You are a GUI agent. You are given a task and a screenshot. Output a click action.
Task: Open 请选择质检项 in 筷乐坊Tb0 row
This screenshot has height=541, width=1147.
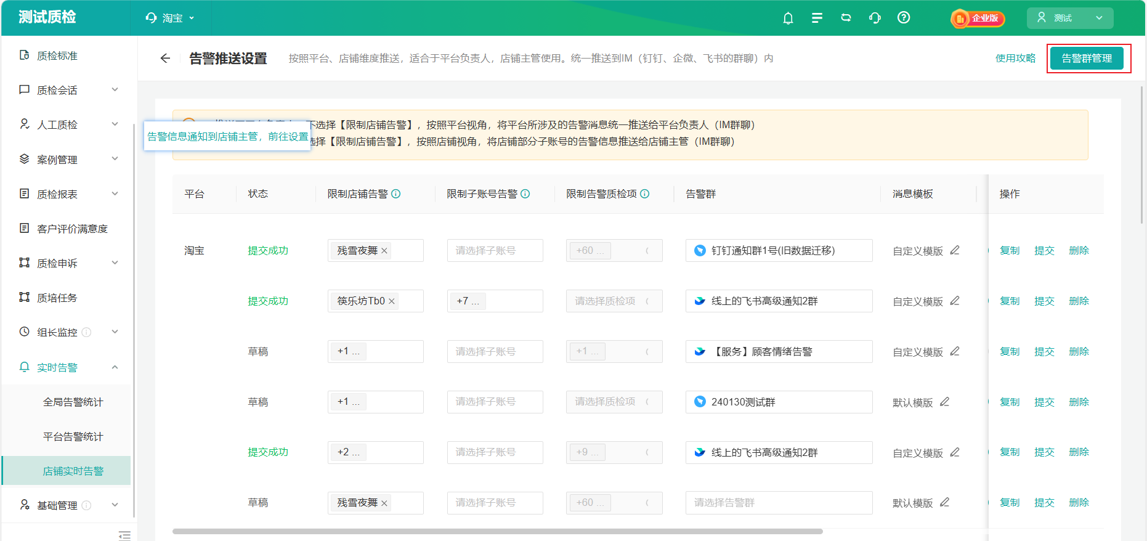pos(614,301)
